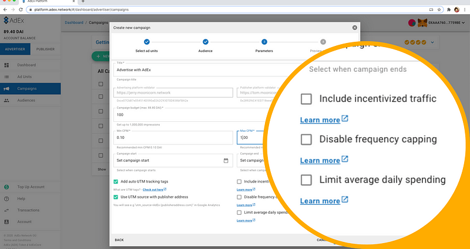Go forward in the browser
The image size is (470, 249).
(13, 9)
